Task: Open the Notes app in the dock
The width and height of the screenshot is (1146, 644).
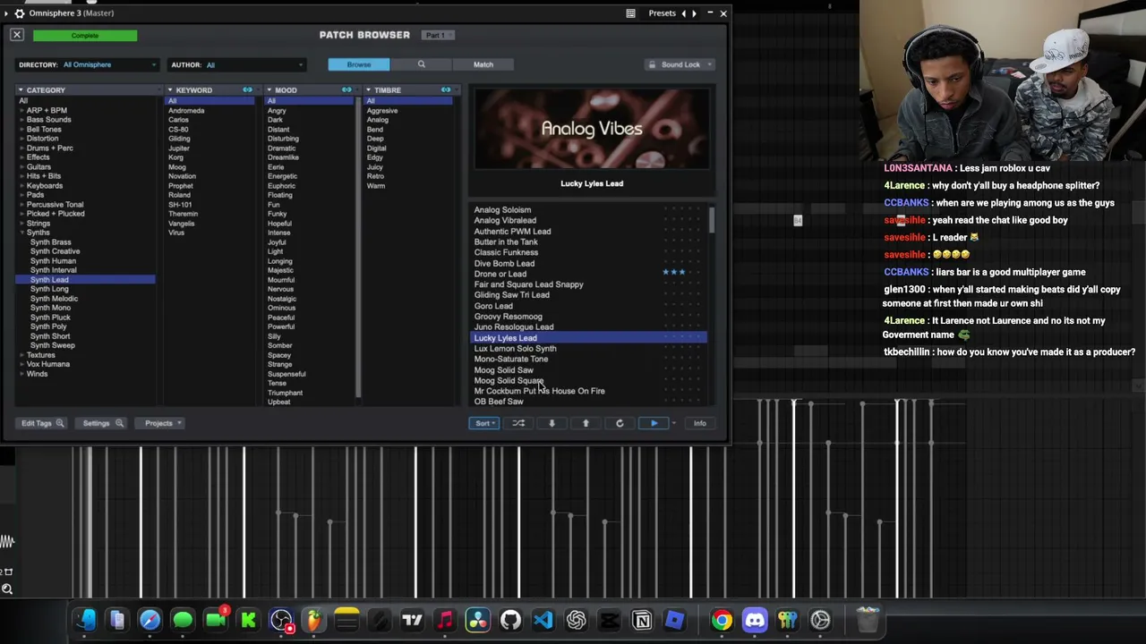Action: tap(346, 620)
